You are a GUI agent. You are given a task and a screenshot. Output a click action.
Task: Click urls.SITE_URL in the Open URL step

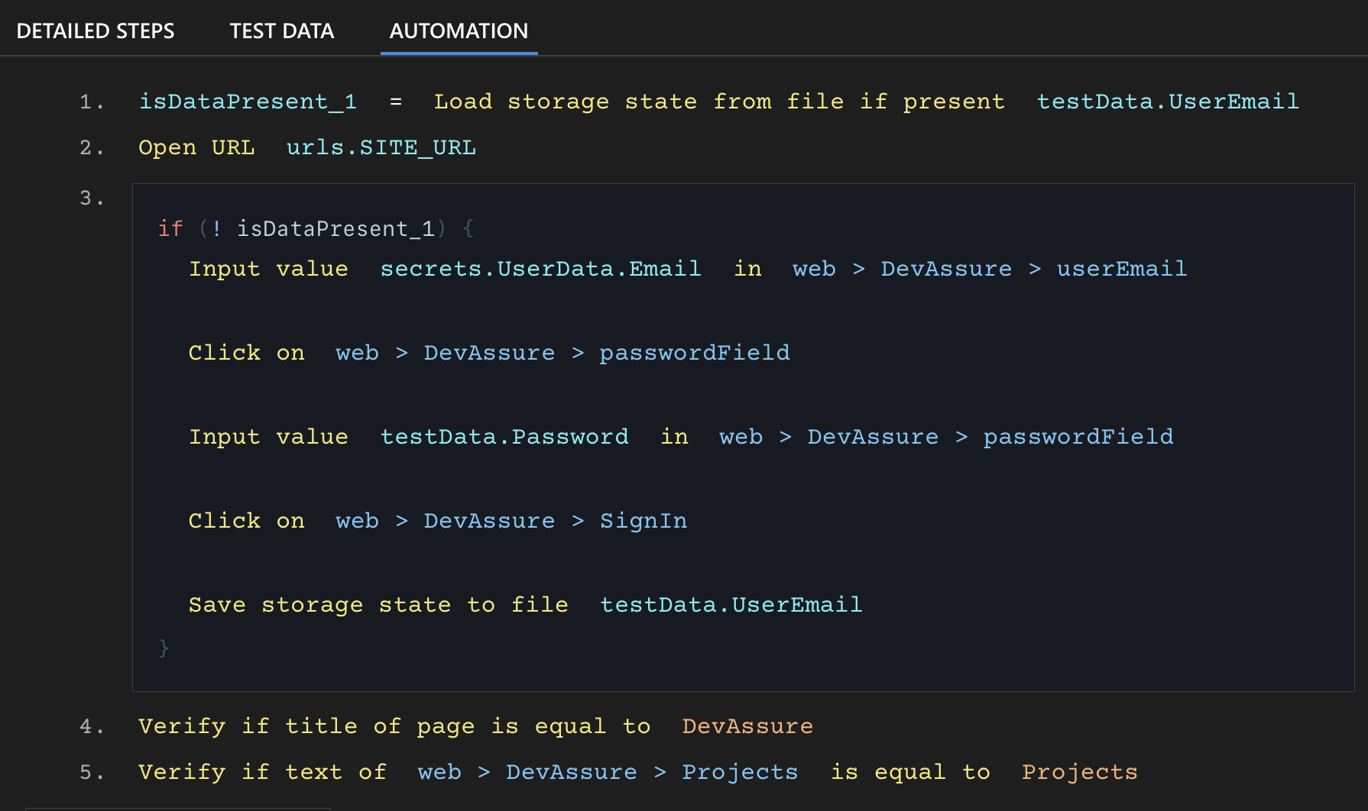coord(381,147)
